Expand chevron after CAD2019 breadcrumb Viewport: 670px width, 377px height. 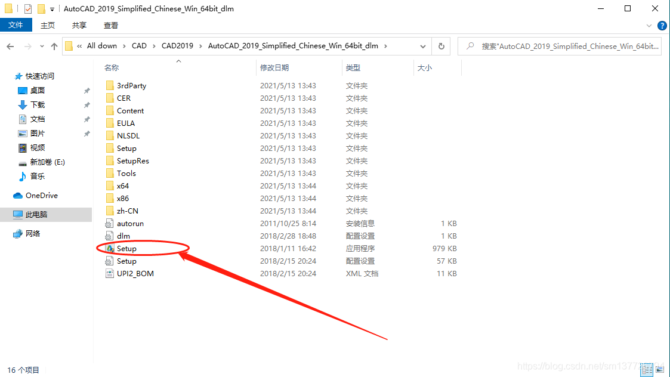pos(200,46)
